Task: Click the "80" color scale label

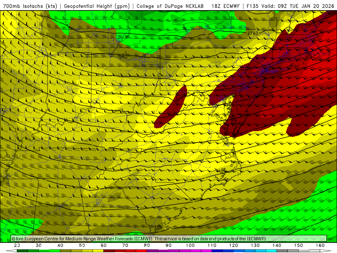Action: click(147, 245)
